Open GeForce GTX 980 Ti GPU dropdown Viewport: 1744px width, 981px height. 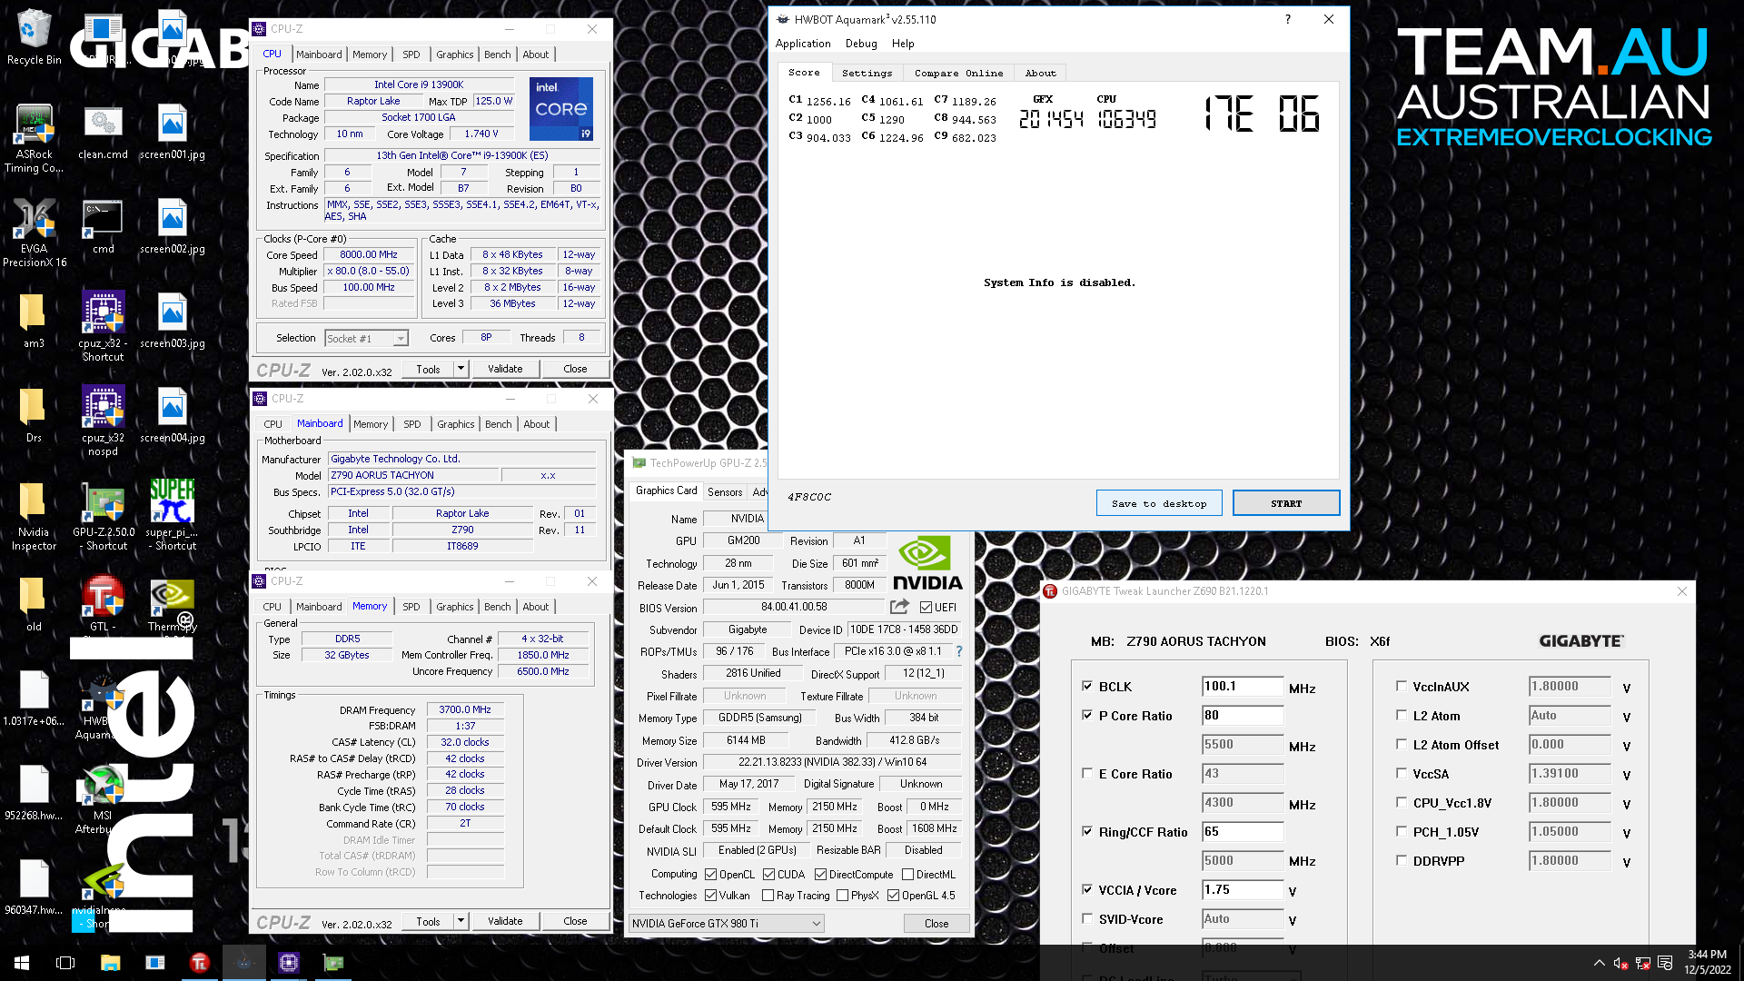tap(727, 923)
